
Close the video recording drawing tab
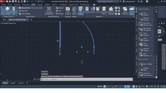click(x=28, y=20)
